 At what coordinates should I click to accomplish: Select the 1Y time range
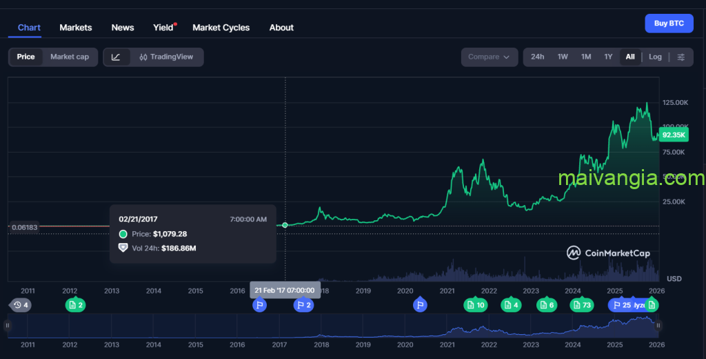pos(608,57)
